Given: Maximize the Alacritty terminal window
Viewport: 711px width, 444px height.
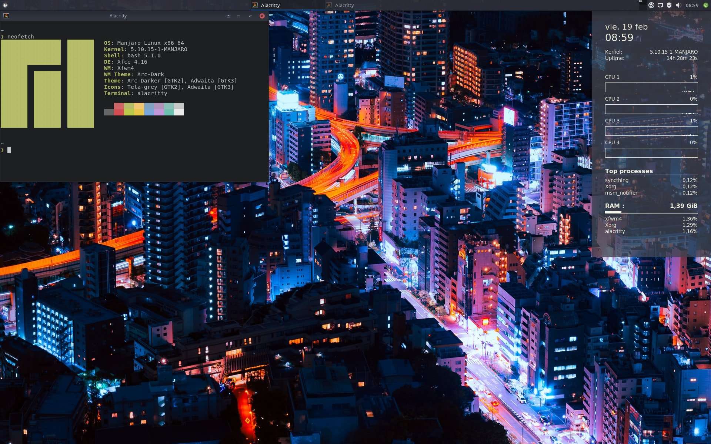Looking at the screenshot, I should pyautogui.click(x=250, y=16).
